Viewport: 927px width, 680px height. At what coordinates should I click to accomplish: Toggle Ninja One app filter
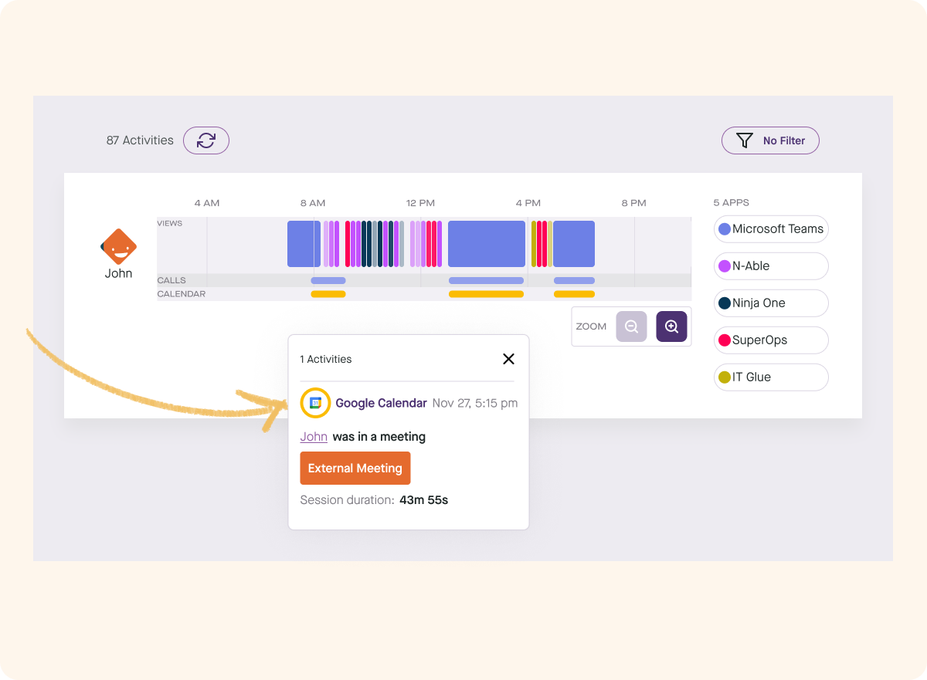[x=771, y=303]
